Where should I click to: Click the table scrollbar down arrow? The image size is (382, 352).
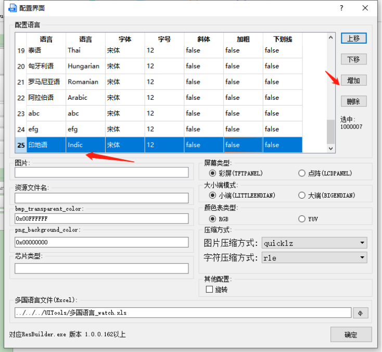pyautogui.click(x=330, y=149)
